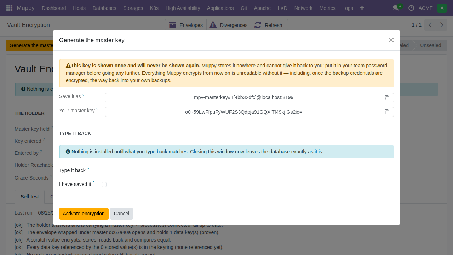Image resolution: width=453 pixels, height=255 pixels.
Task: Copy the master key value
Action: click(x=387, y=112)
